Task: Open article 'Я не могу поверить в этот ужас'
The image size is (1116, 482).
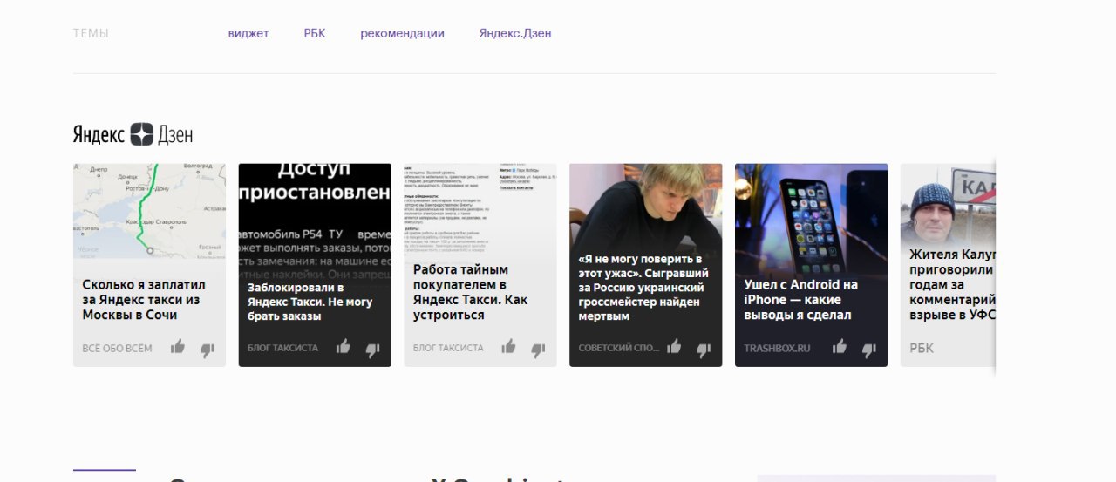Action: (643, 288)
